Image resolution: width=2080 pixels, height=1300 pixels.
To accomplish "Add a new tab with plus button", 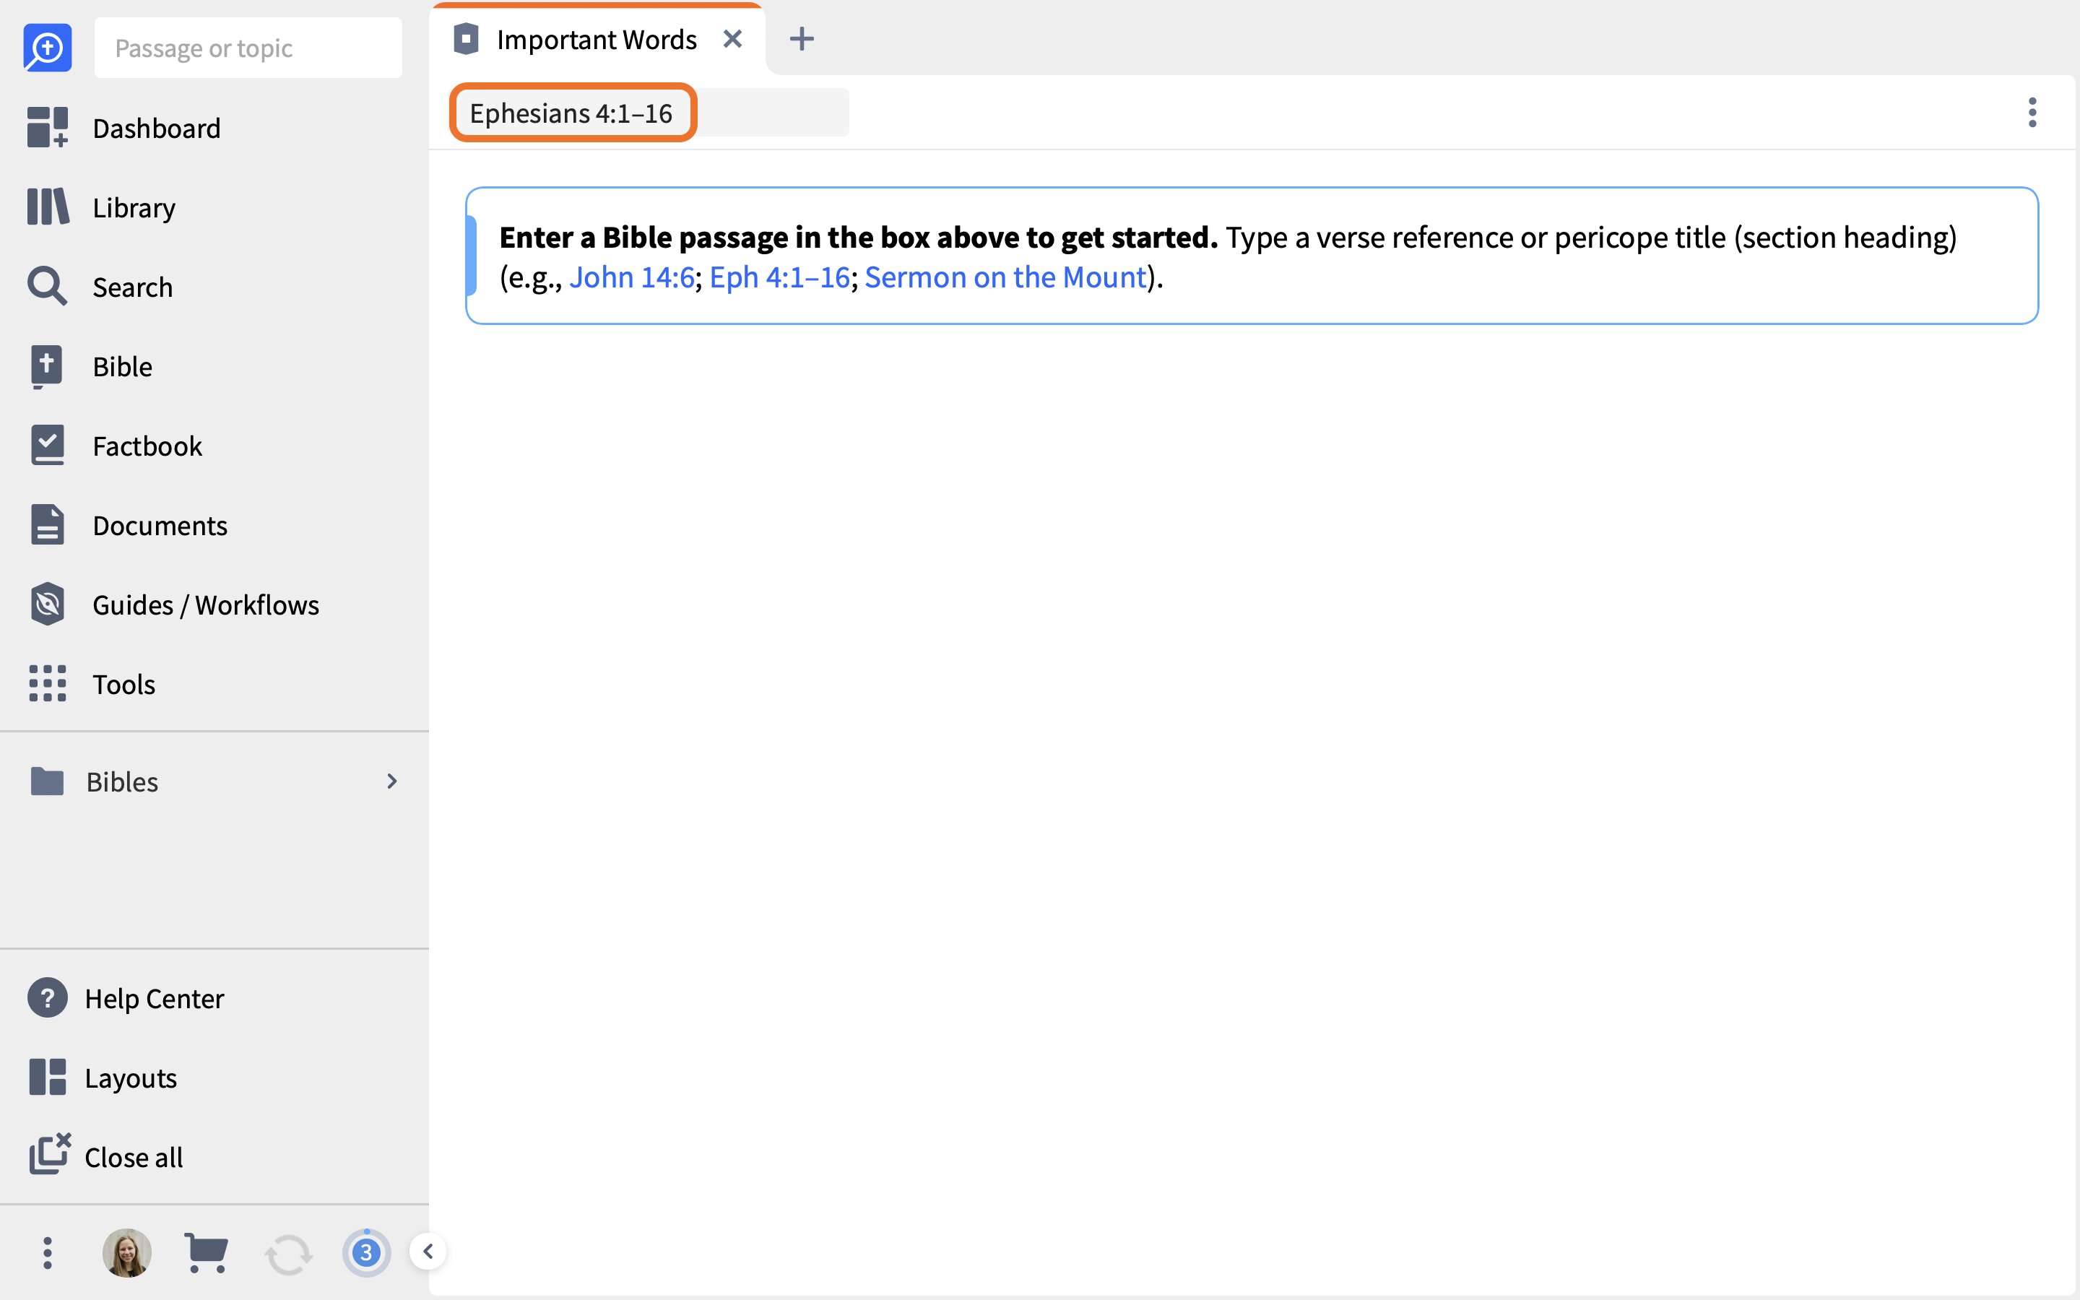I will coord(802,39).
